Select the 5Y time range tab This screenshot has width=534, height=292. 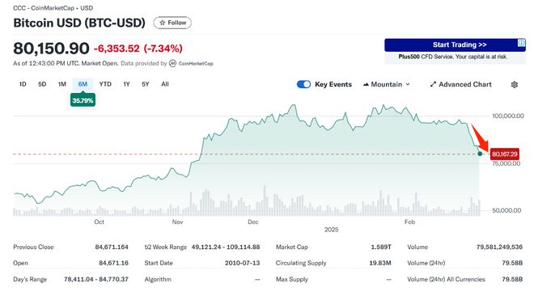click(146, 84)
